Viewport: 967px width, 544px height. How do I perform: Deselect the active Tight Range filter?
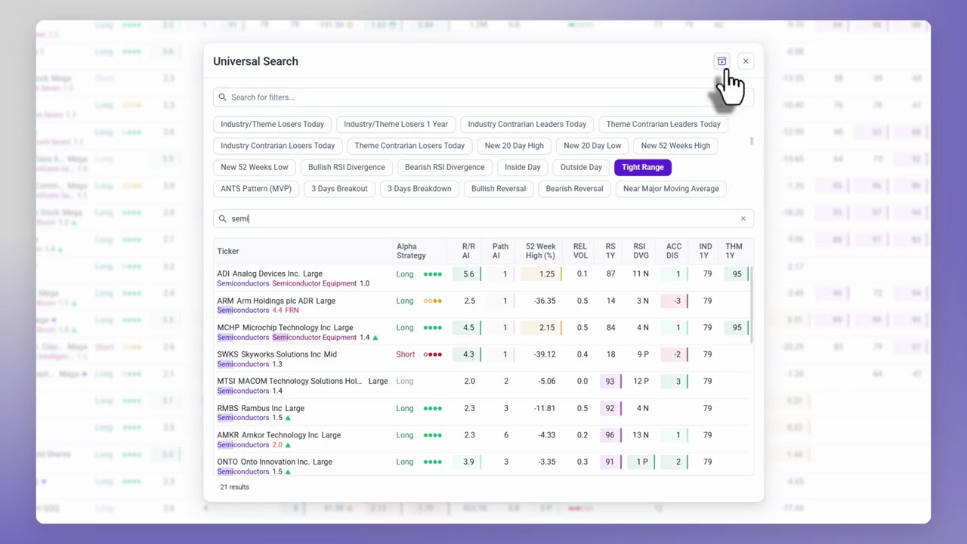pyautogui.click(x=643, y=167)
